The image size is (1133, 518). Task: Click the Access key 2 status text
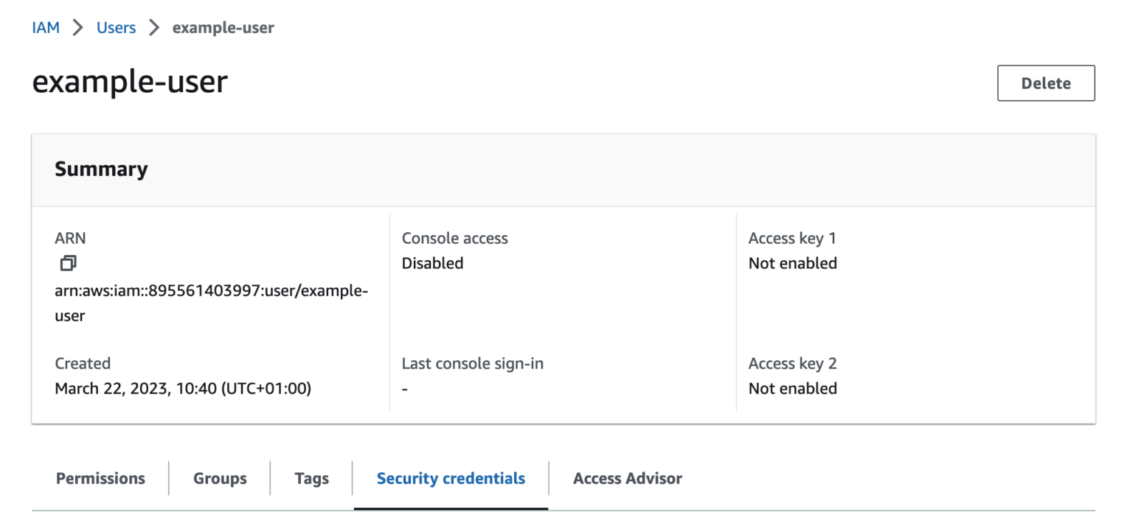(x=792, y=388)
